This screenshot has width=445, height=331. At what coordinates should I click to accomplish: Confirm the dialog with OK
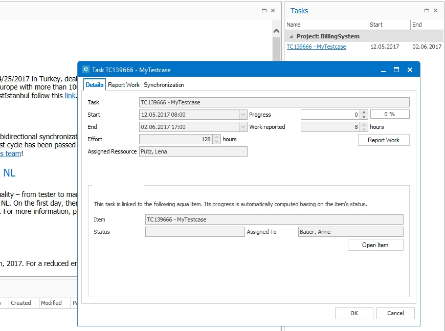(x=354, y=313)
